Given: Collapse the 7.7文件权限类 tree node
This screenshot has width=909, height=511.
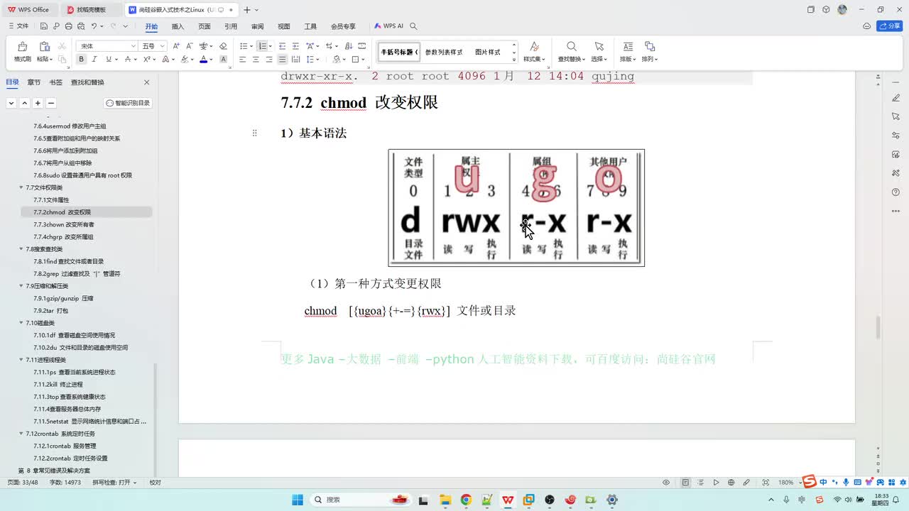Looking at the screenshot, I should pyautogui.click(x=21, y=187).
